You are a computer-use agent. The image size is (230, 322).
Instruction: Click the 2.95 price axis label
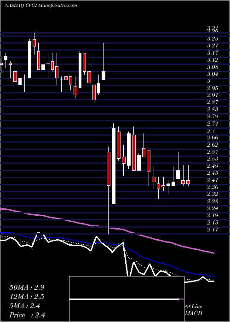[x=213, y=88]
